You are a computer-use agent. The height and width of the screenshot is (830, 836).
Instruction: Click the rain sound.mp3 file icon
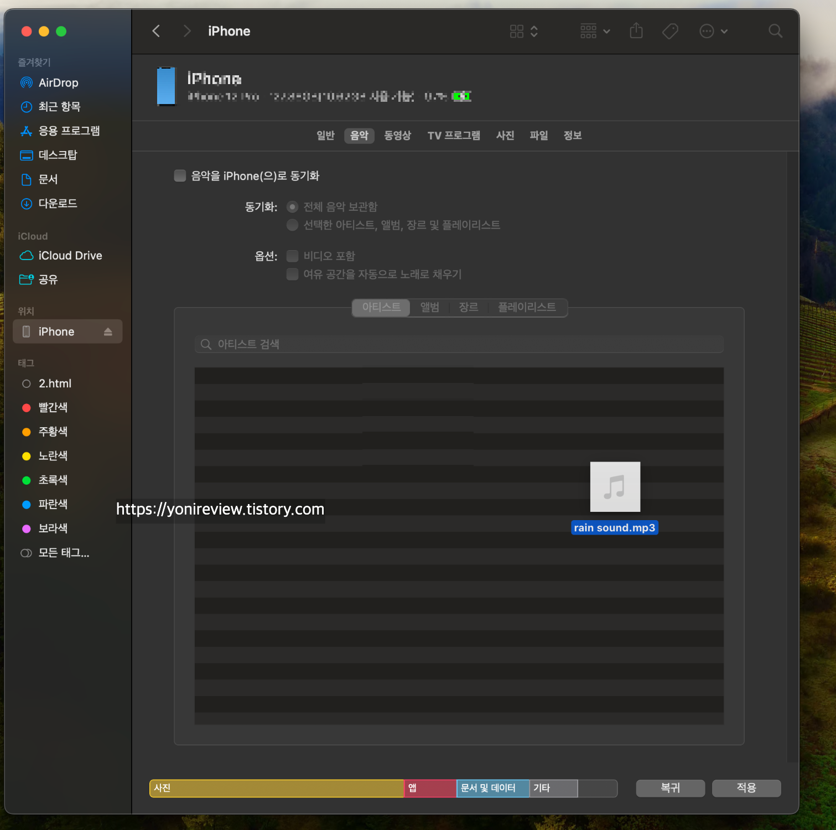click(615, 487)
